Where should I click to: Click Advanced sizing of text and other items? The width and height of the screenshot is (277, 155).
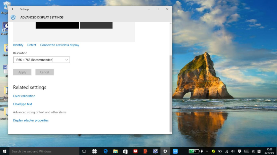tap(40, 112)
